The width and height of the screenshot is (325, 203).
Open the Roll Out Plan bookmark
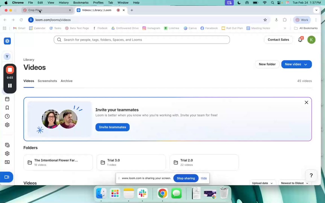[232, 28]
